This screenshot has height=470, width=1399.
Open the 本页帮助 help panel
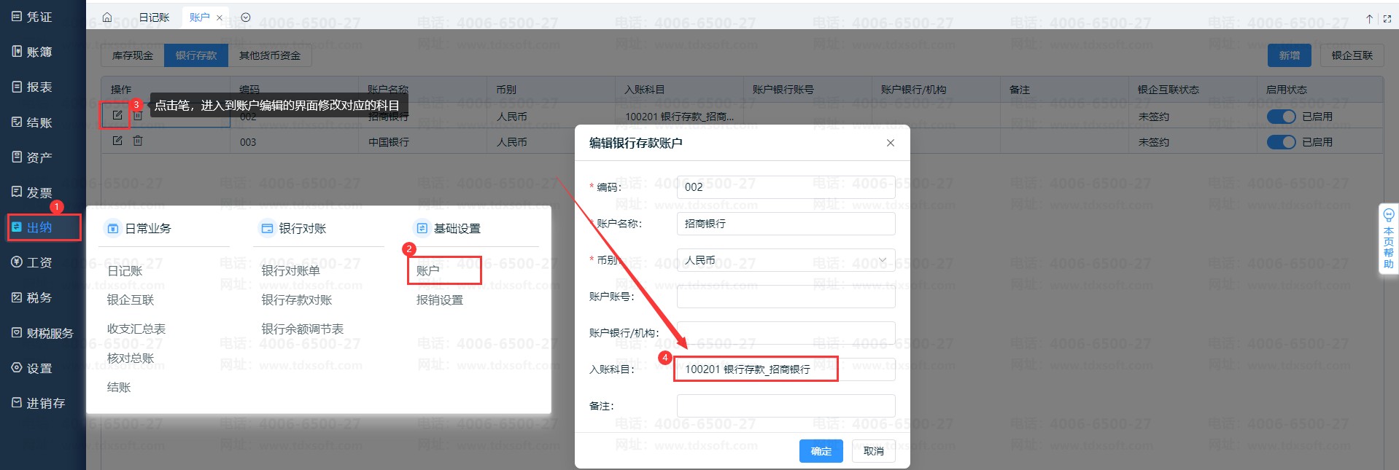(x=1388, y=238)
